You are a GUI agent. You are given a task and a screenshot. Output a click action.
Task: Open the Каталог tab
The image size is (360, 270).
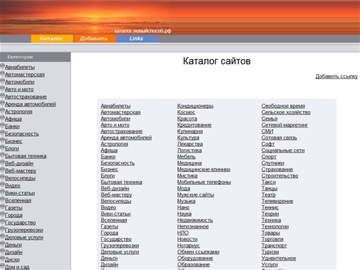pyautogui.click(x=52, y=39)
